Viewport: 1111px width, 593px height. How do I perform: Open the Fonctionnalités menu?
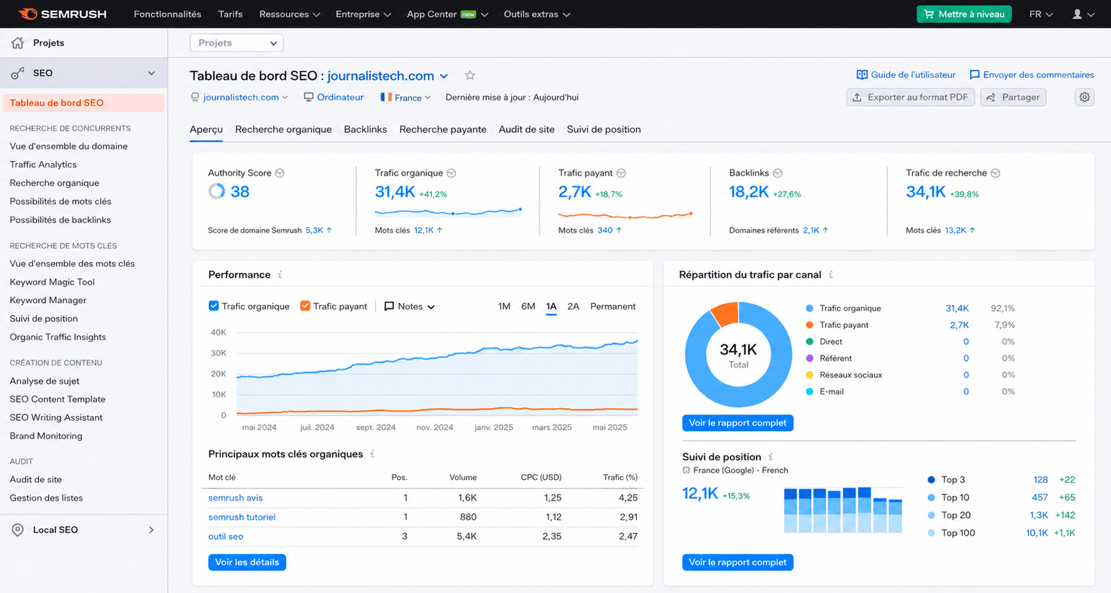167,14
